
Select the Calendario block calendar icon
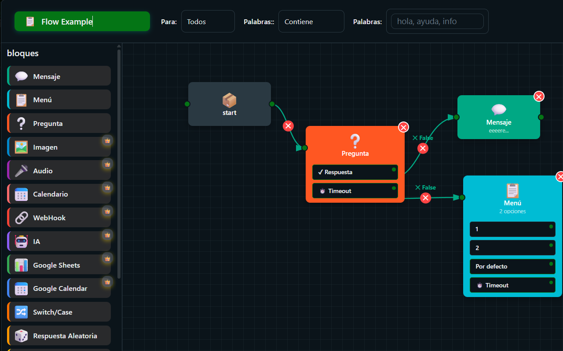click(21, 194)
